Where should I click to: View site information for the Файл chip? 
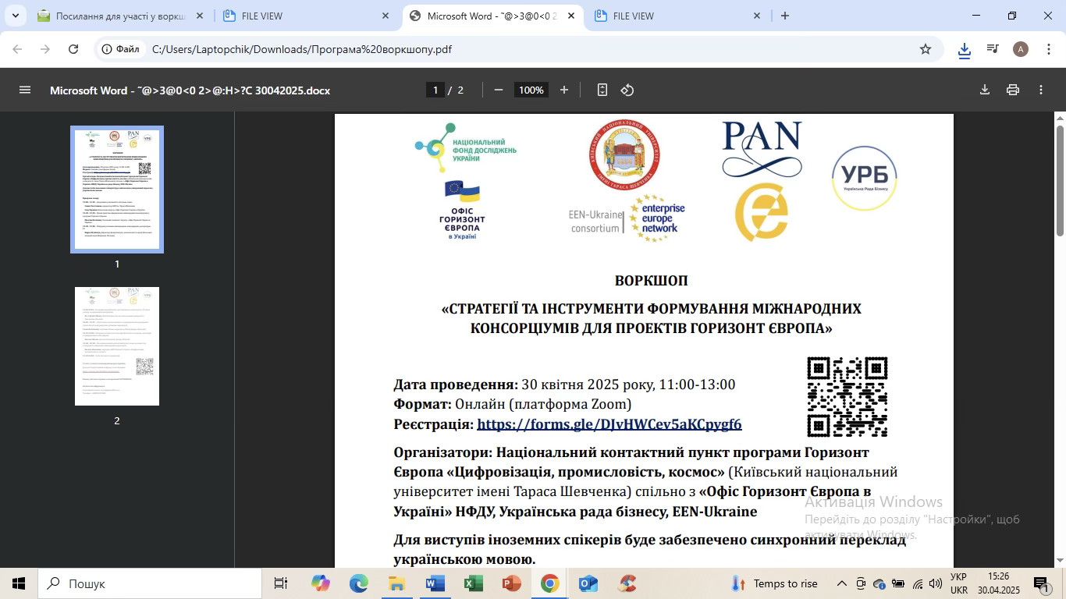tap(122, 49)
